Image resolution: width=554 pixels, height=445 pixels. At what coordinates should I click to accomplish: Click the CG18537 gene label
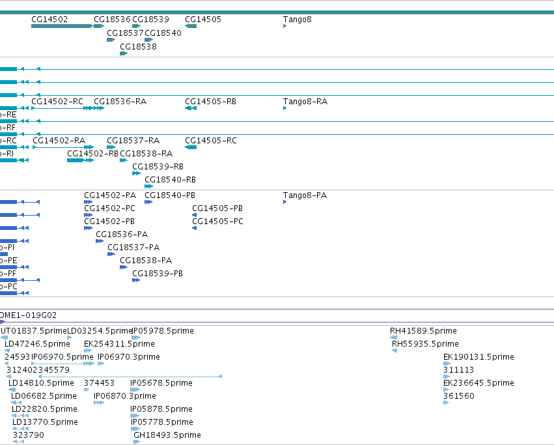[x=125, y=33]
